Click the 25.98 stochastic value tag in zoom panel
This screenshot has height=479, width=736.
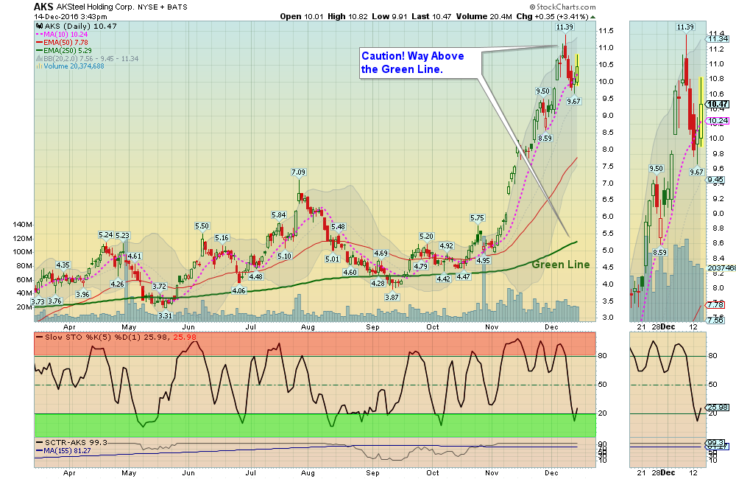[718, 407]
